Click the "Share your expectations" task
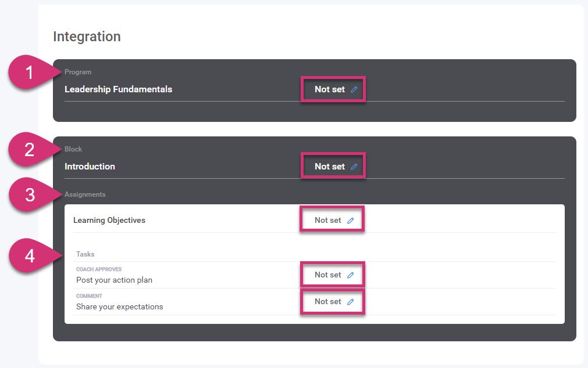 (x=119, y=306)
